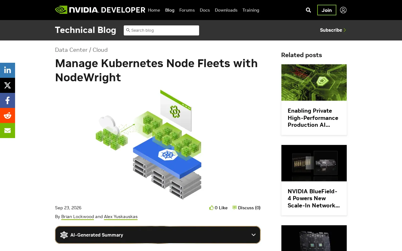Click the AI-Generated Summary sparkle icon
This screenshot has height=251, width=402.
[x=64, y=235]
